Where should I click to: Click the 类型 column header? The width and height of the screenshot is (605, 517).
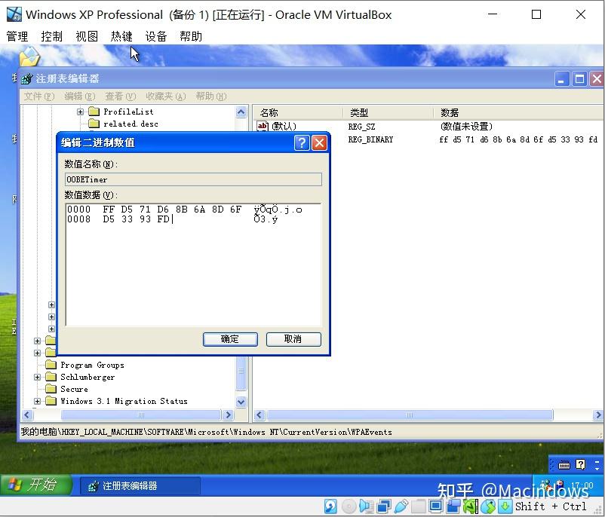click(388, 112)
